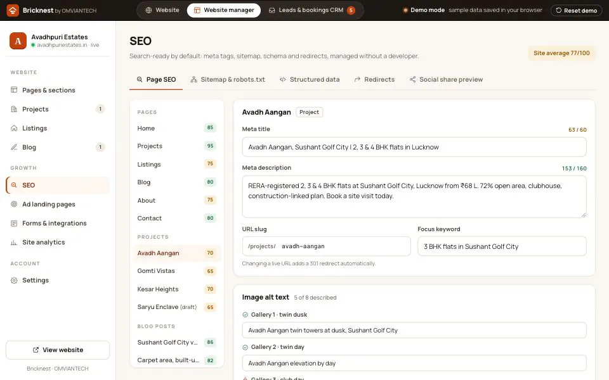Click the Site analytics bar chart icon
Screen dimensions: 609x380
14,243
